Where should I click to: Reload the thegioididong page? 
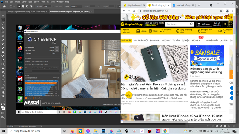[134, 11]
